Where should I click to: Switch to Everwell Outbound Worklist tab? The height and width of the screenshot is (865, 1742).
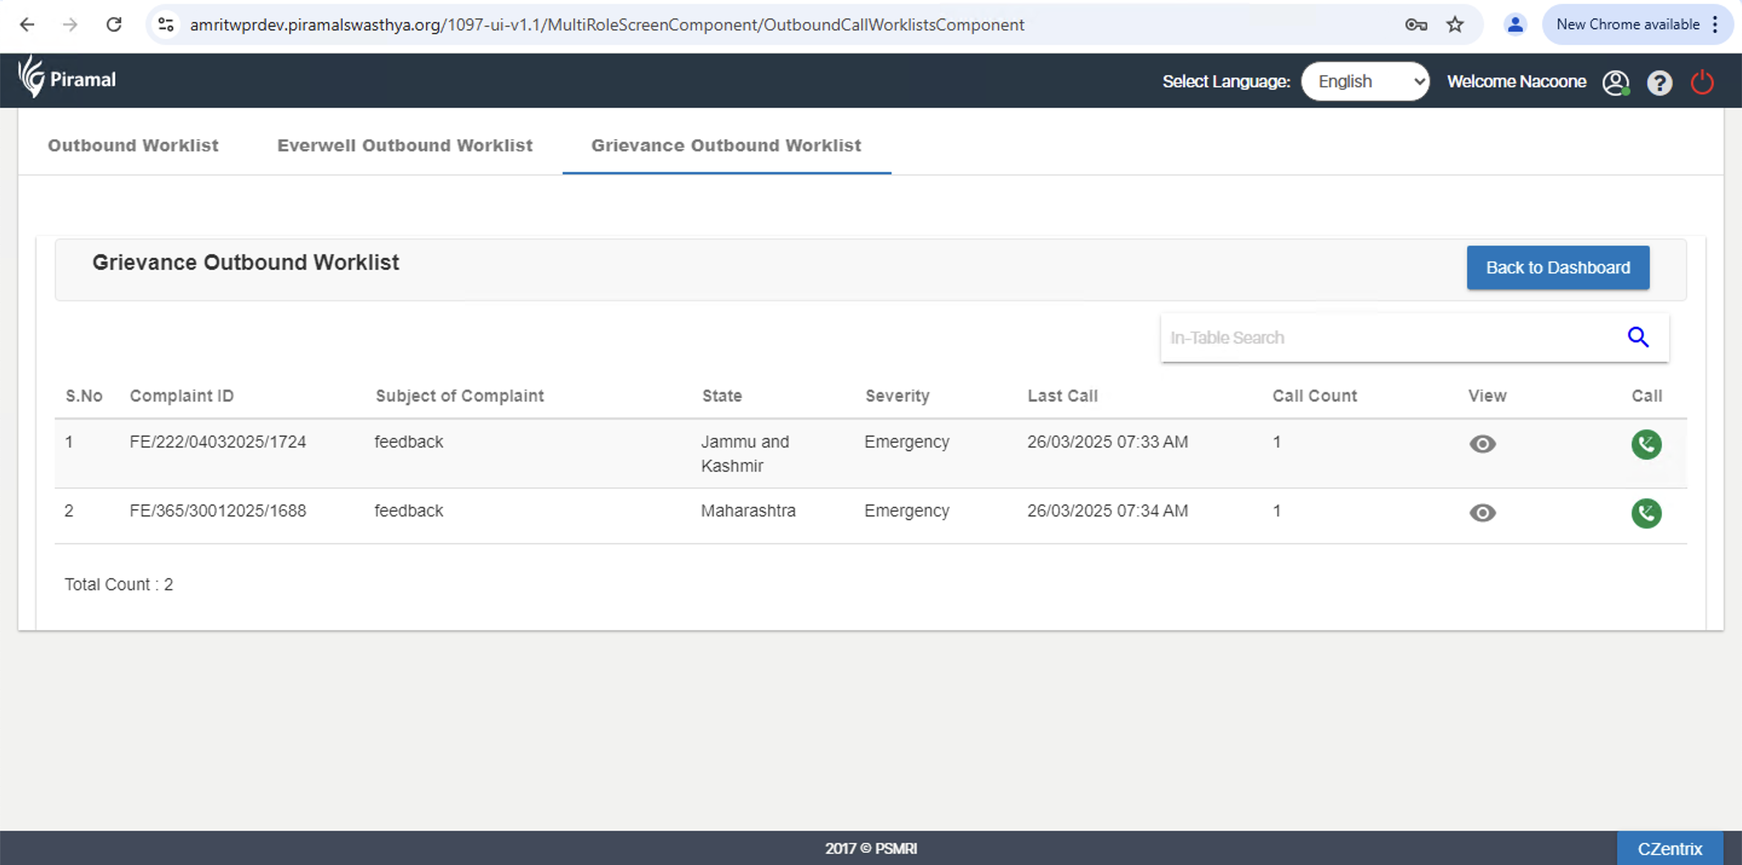[x=405, y=145]
